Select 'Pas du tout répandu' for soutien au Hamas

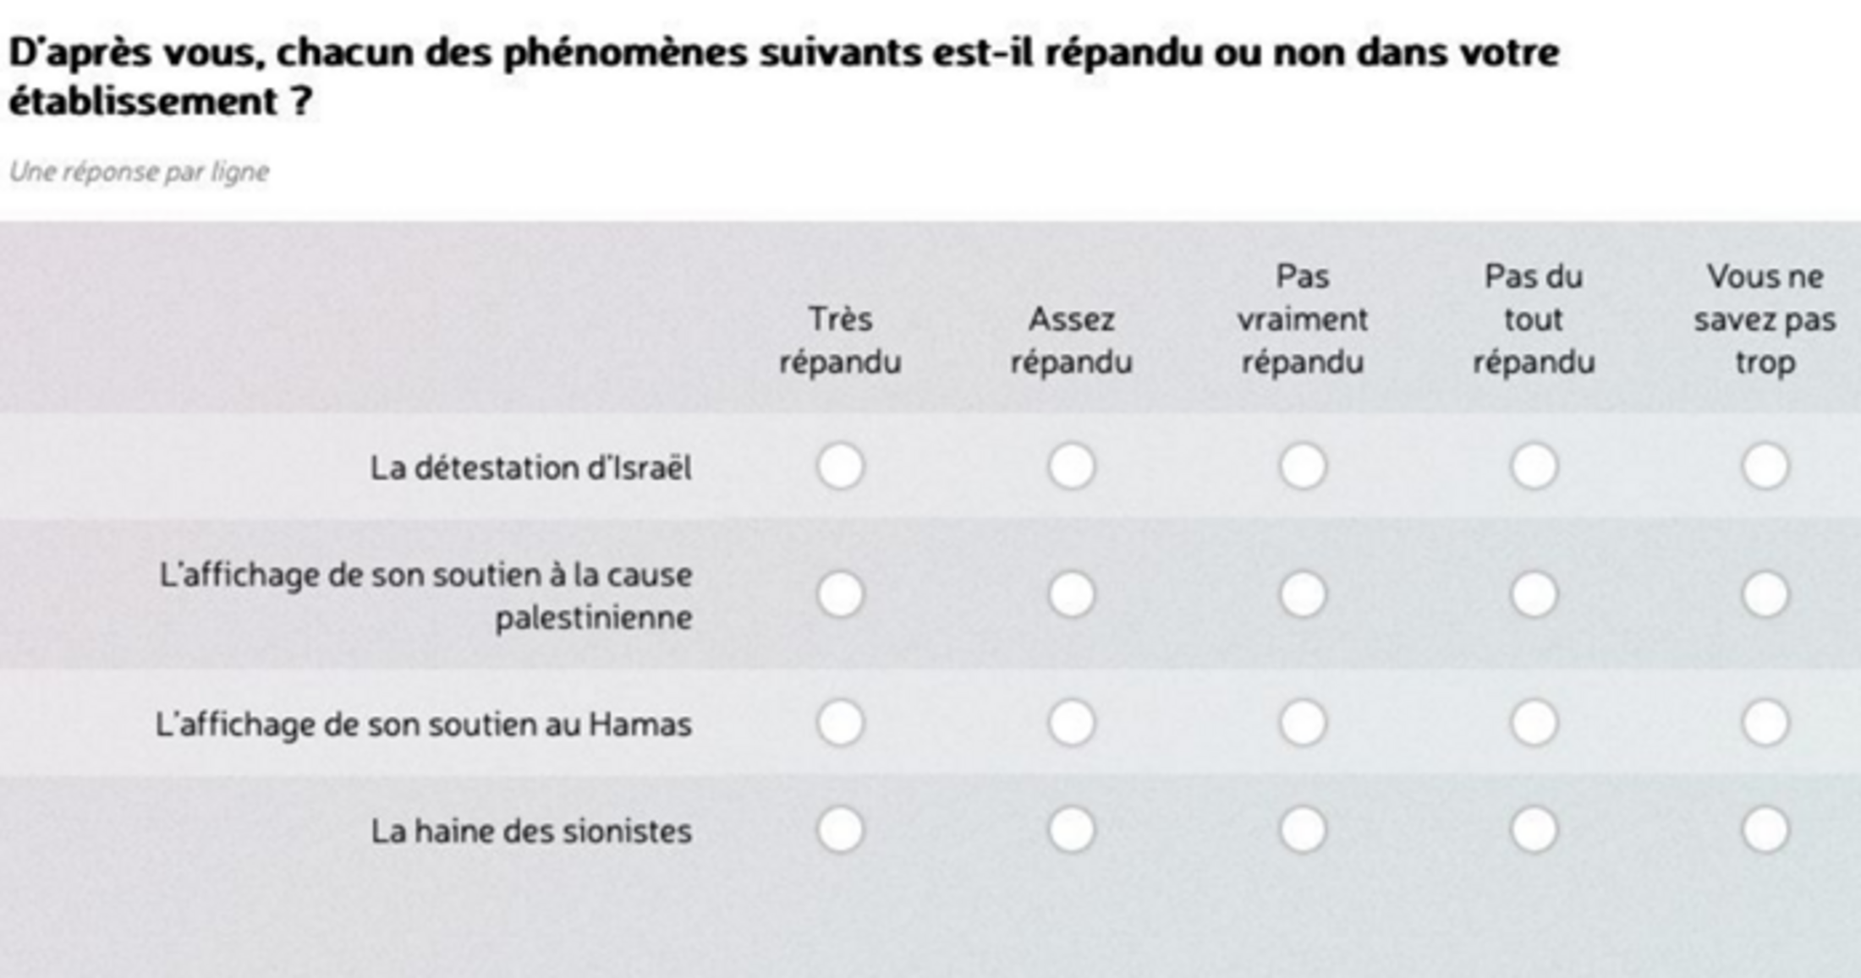click(1534, 724)
